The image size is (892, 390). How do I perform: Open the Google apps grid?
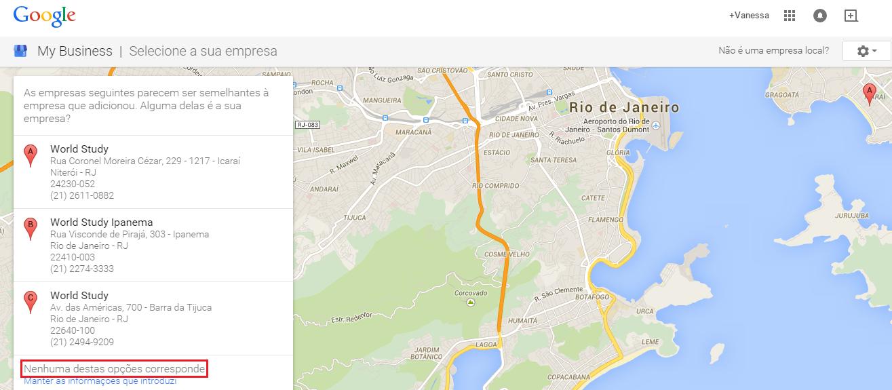click(x=790, y=16)
